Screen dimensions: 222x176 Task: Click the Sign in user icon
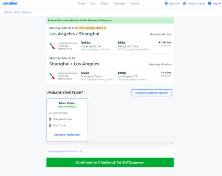pos(166,3)
